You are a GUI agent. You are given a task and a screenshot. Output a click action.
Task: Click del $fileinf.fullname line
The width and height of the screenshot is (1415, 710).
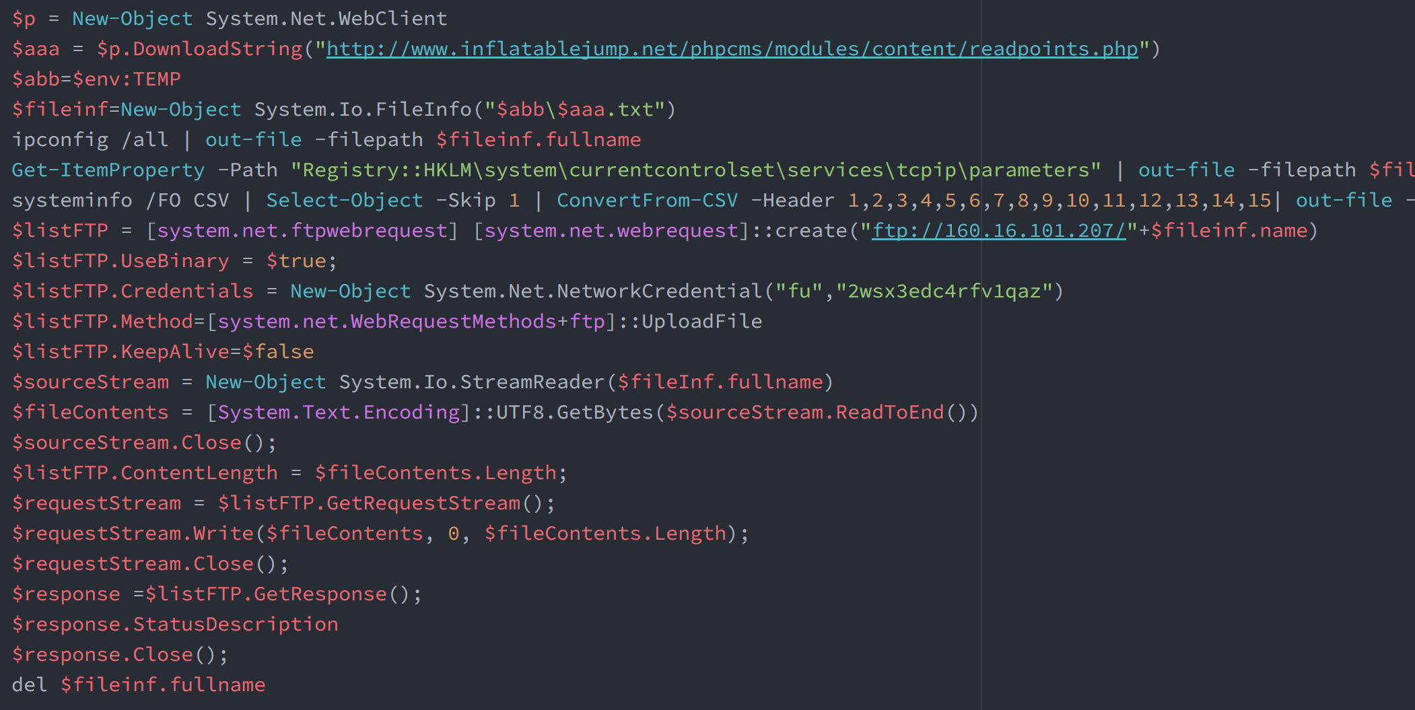pos(139,685)
